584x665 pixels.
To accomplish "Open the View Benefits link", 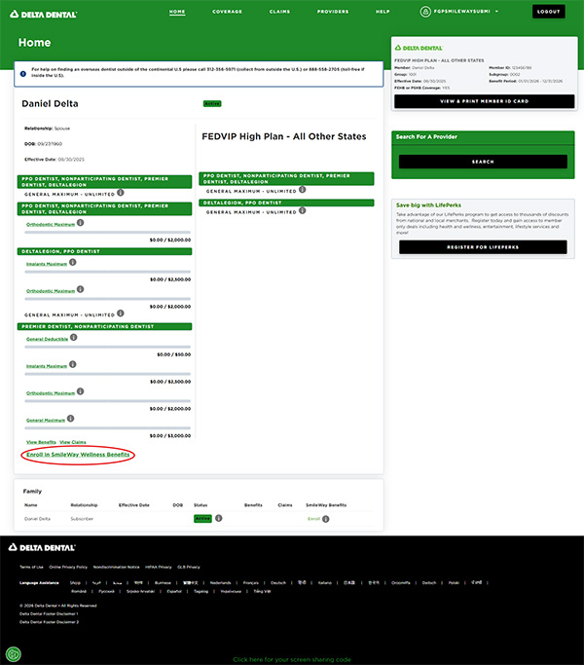I will pyautogui.click(x=41, y=442).
